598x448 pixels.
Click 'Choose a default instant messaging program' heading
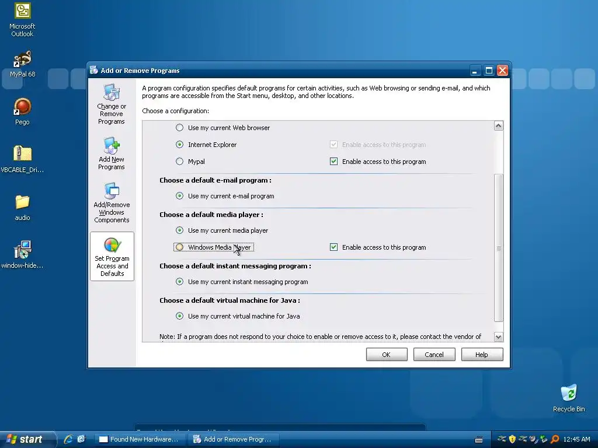point(235,266)
